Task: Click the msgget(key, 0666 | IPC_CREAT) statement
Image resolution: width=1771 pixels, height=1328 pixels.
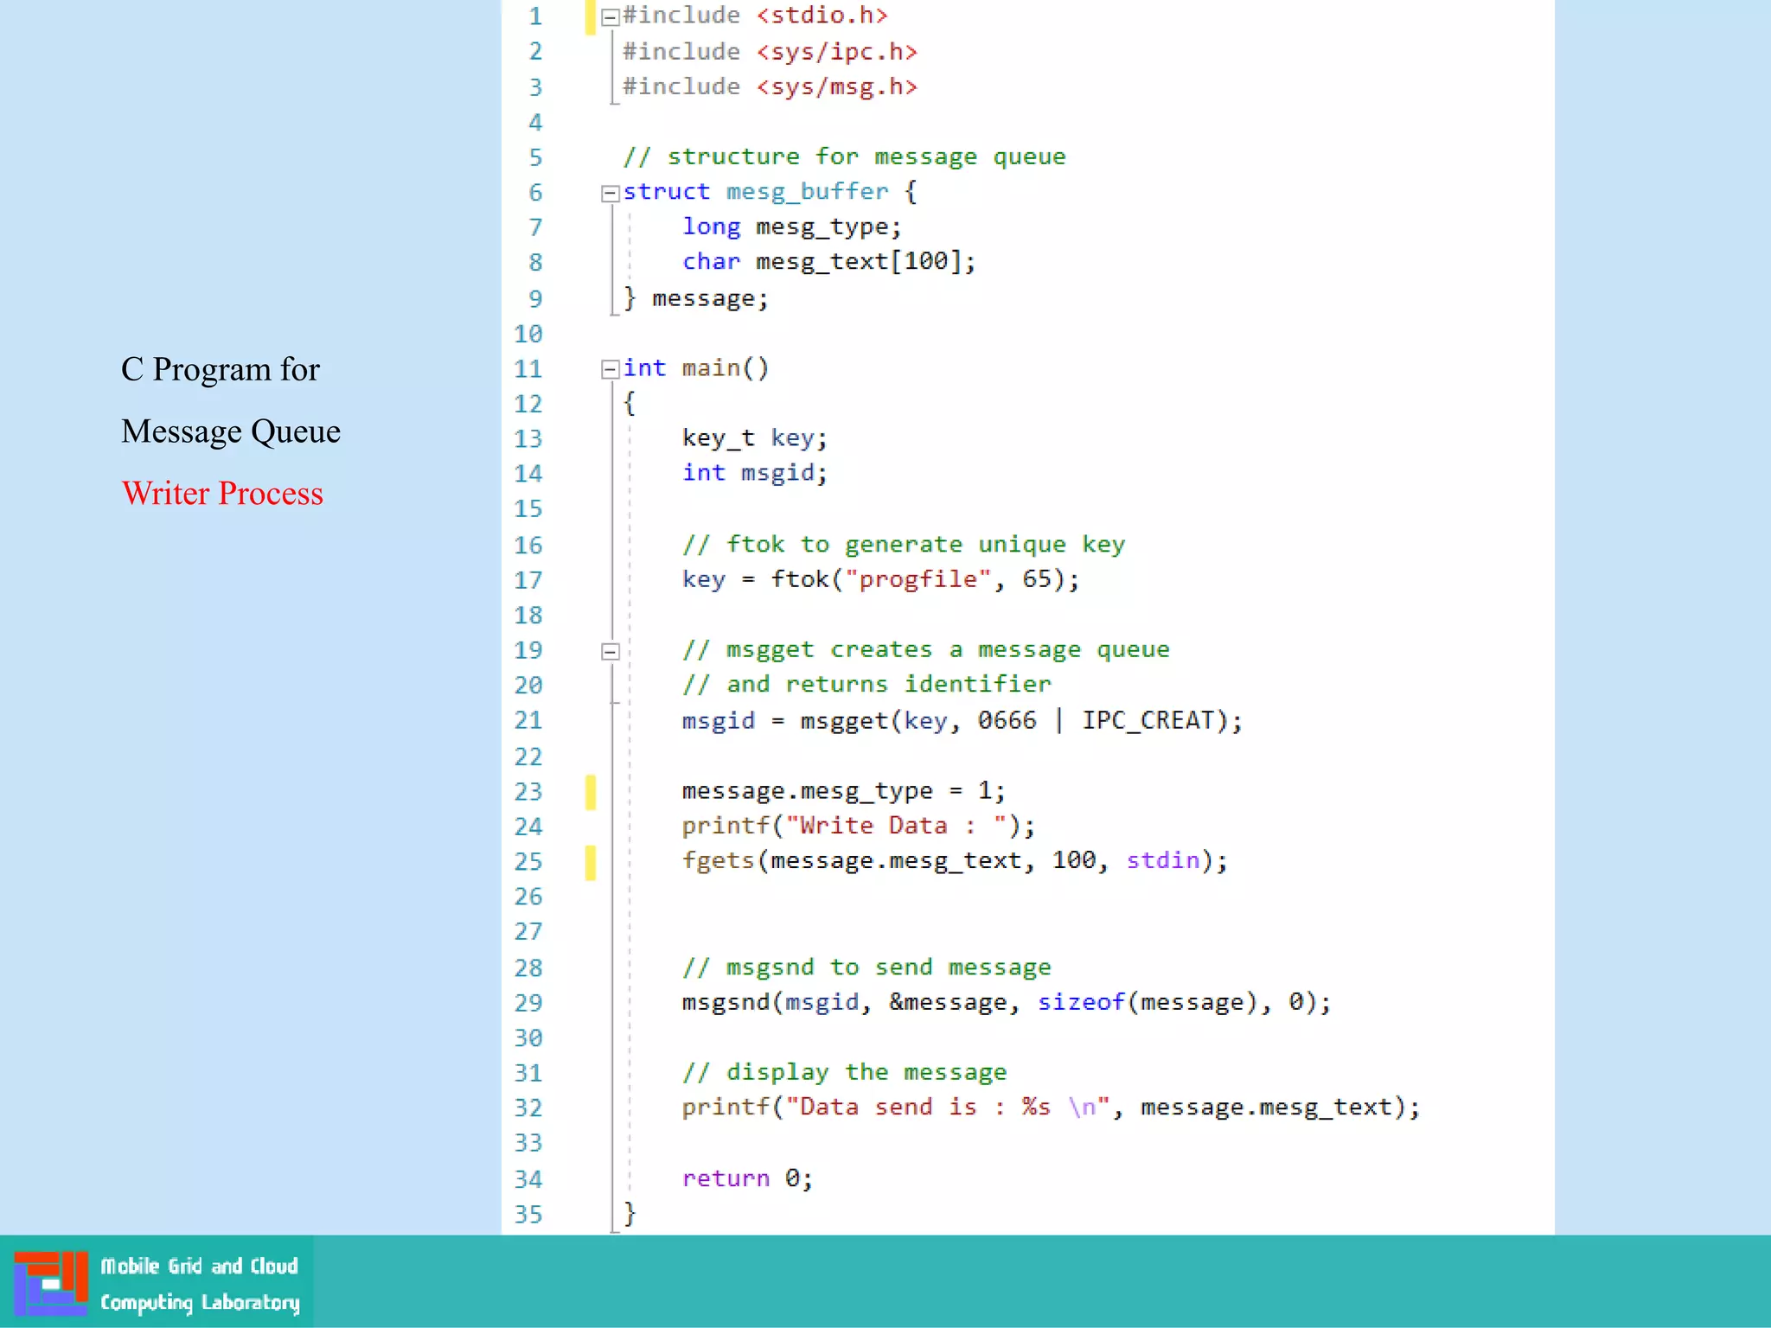Action: [962, 720]
